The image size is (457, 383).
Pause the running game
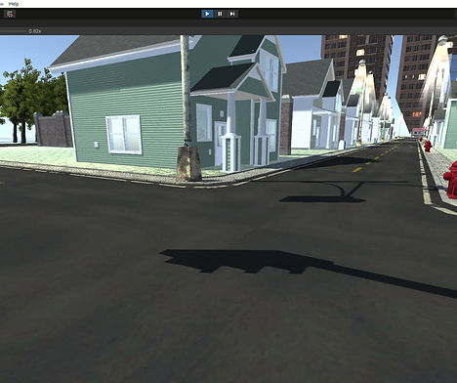click(x=220, y=14)
